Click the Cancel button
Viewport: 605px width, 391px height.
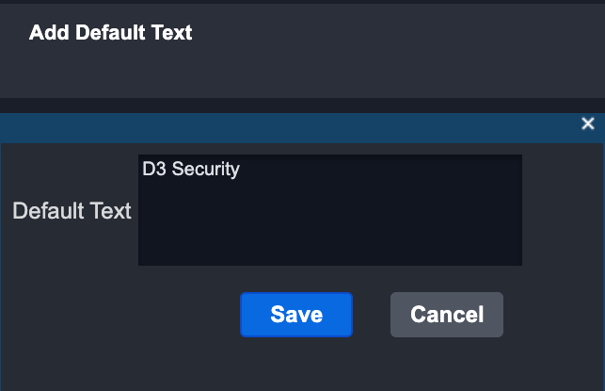coord(447,315)
